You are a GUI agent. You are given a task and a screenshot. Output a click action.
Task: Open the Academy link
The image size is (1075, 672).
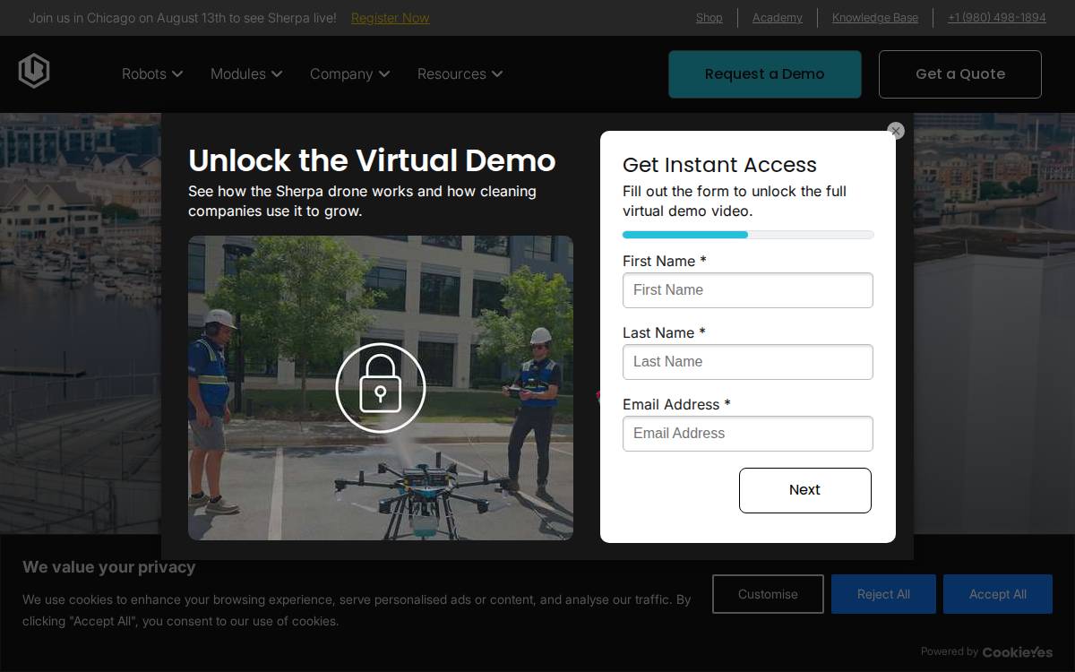coord(778,18)
